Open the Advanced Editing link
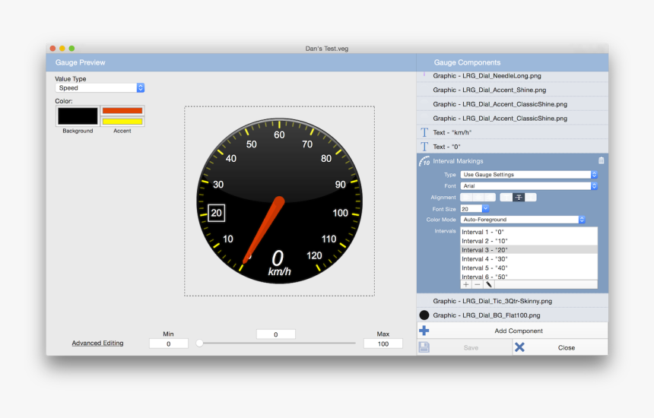The image size is (654, 418). 97,344
